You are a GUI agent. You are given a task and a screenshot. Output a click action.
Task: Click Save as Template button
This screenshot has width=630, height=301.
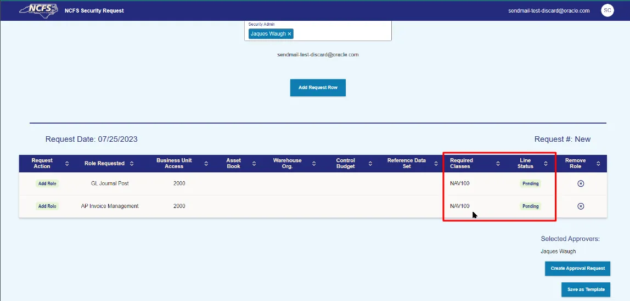[586, 290]
